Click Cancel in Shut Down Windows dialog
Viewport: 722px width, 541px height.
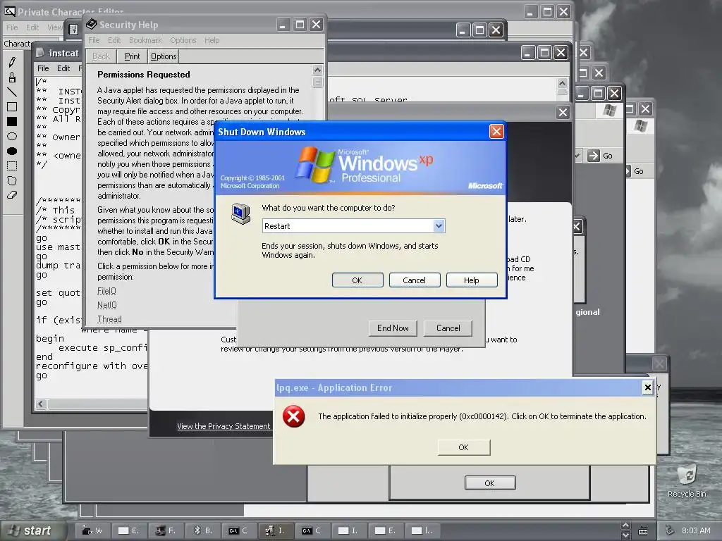pyautogui.click(x=415, y=280)
